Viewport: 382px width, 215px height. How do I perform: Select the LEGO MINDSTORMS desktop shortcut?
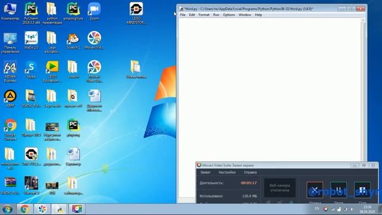(136, 13)
